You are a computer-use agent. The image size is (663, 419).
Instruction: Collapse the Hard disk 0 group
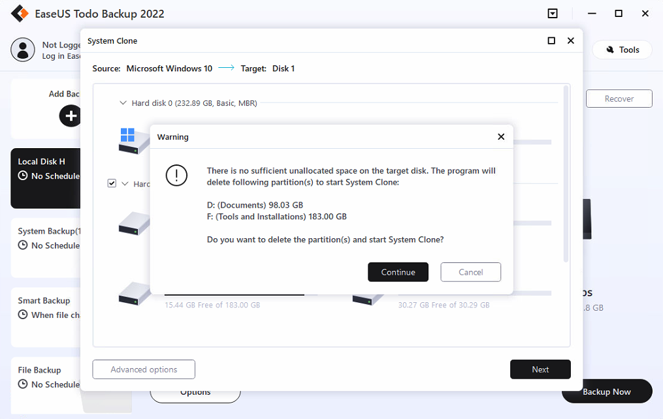pos(123,102)
